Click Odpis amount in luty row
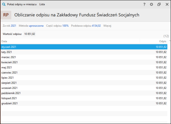Image resolution: width=171 pixels, height=124 pixels. click(161, 52)
